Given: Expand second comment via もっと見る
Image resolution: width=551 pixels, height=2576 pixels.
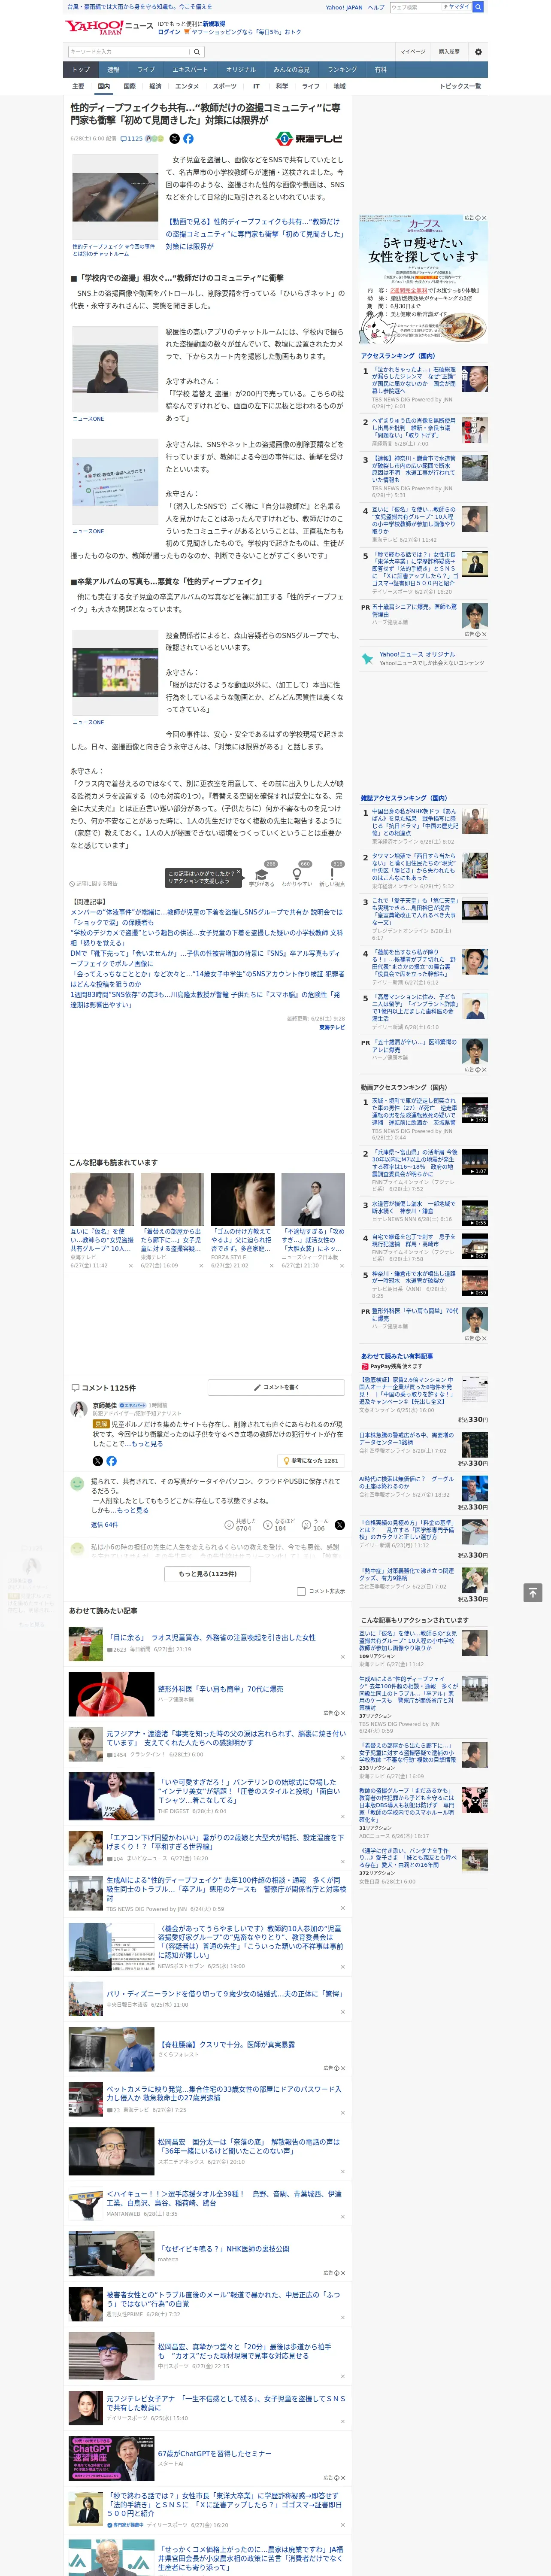Looking at the screenshot, I should [x=134, y=1510].
